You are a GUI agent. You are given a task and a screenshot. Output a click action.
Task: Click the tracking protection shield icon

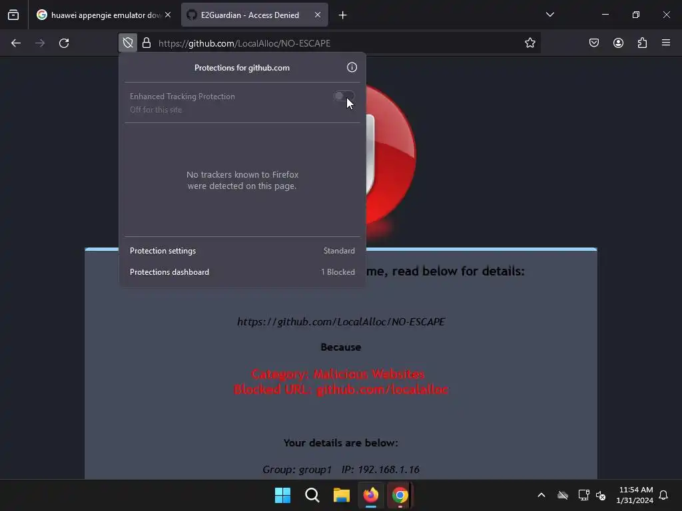pos(128,43)
